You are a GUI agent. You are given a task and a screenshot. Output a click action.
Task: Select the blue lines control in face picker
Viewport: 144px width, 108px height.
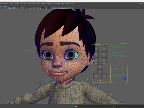click(125, 78)
